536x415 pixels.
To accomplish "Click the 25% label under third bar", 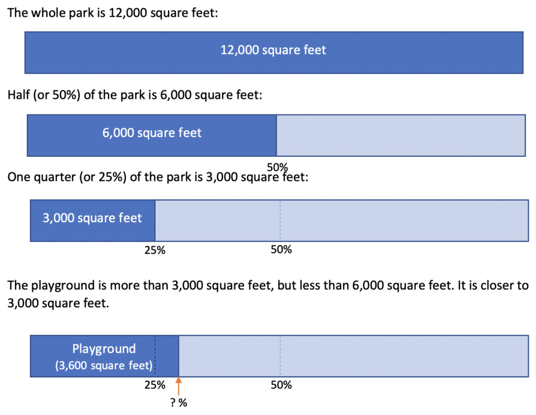I will tap(155, 250).
